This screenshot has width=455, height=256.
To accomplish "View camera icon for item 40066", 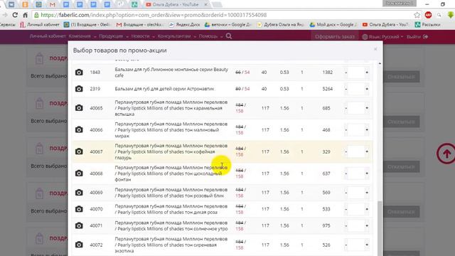I will coord(79,129).
